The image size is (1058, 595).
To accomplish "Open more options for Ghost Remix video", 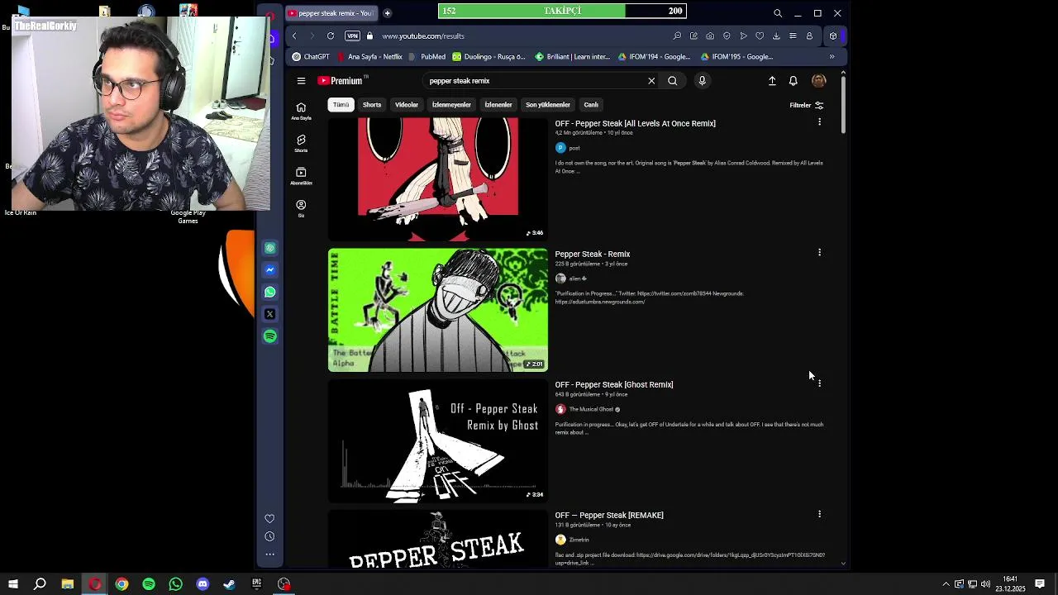I will click(819, 383).
